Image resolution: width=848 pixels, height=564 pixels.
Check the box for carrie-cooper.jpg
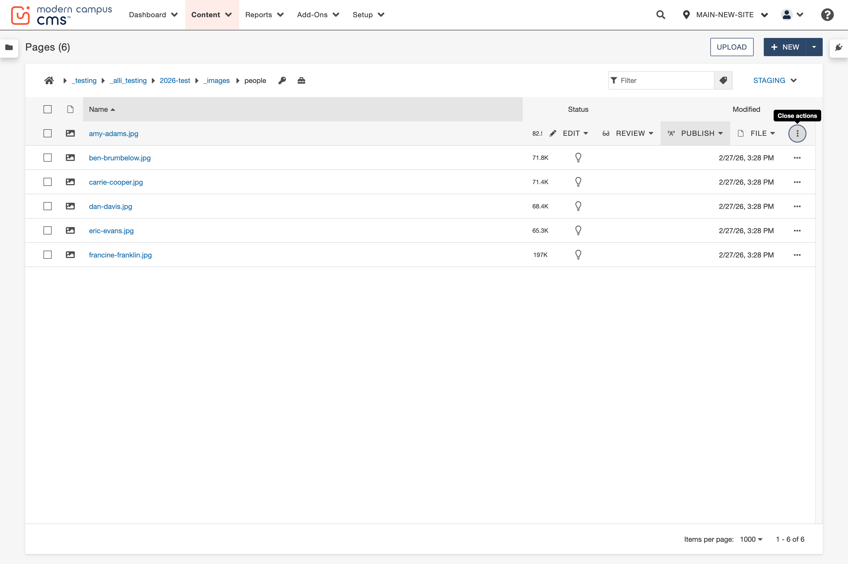(48, 182)
